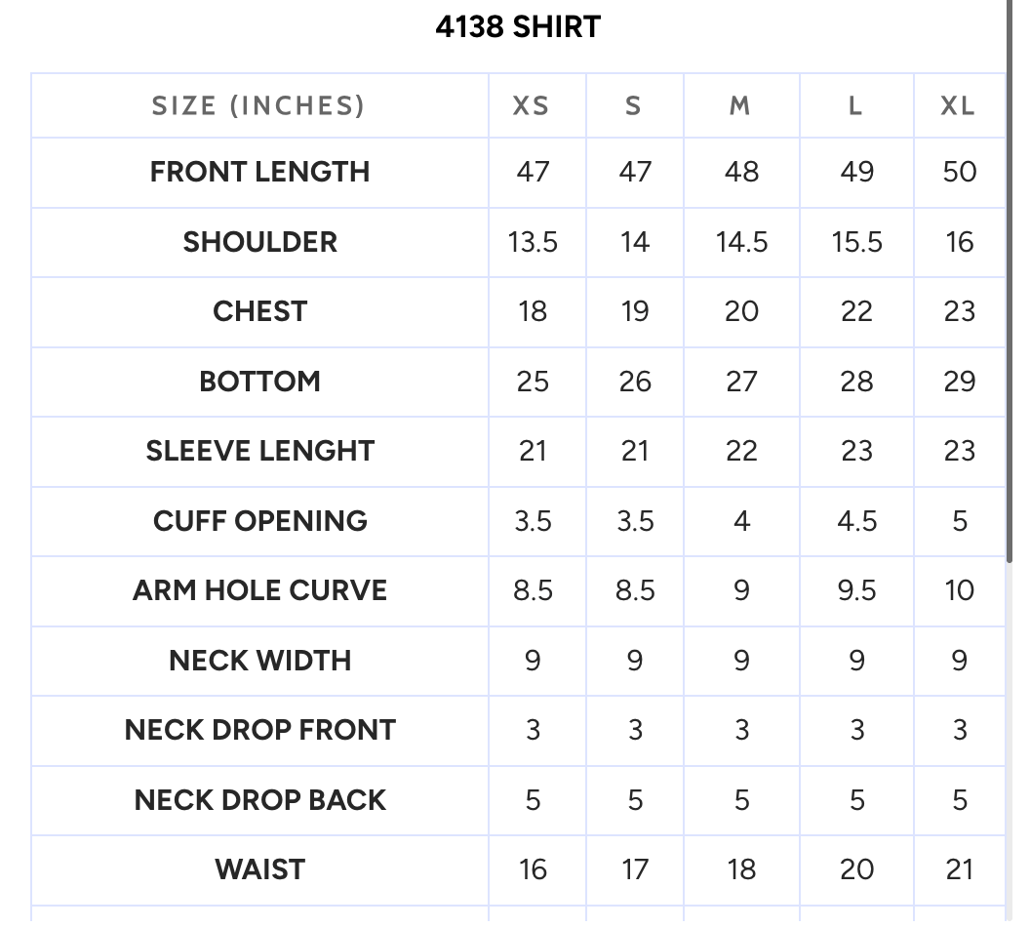The width and height of the screenshot is (1030, 928).
Task: Select the FRONT LENGTH row label
Action: pos(260,172)
